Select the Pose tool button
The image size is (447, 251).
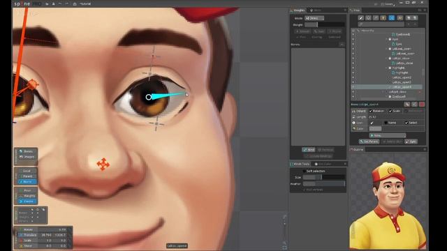click(27, 190)
